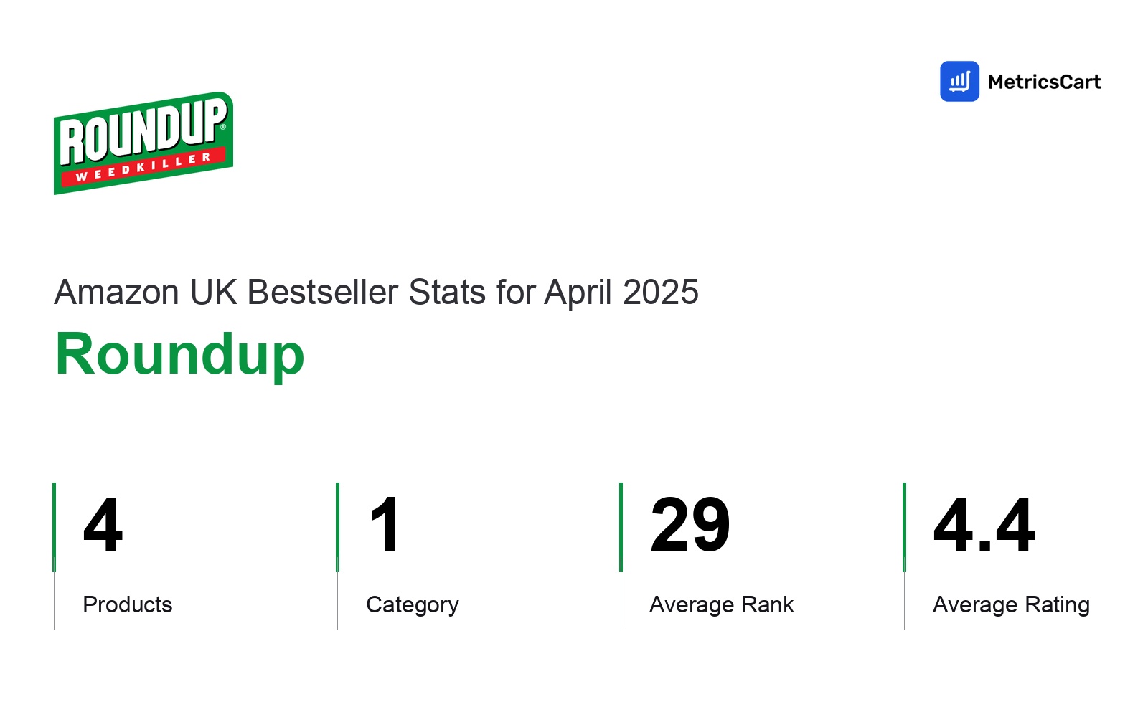Click the April 2025 text in heading
Image resolution: width=1148 pixels, height=717 pixels.
(x=621, y=293)
